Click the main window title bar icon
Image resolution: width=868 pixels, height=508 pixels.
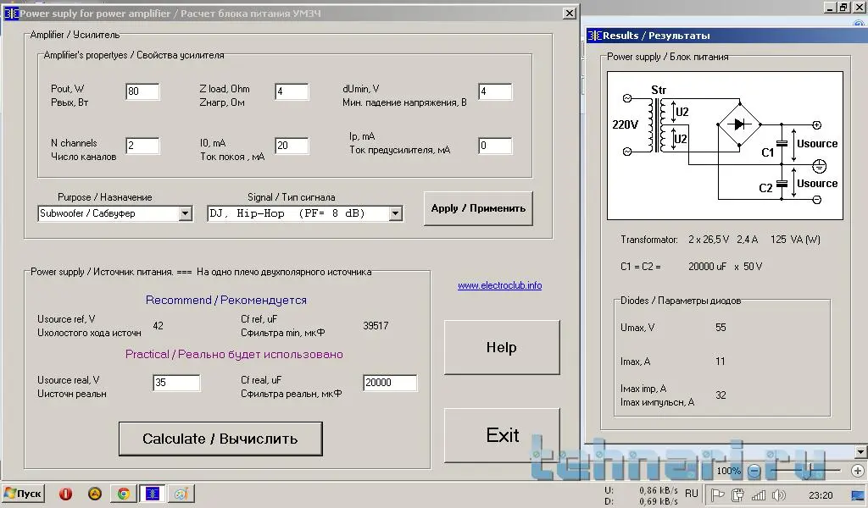[11, 14]
